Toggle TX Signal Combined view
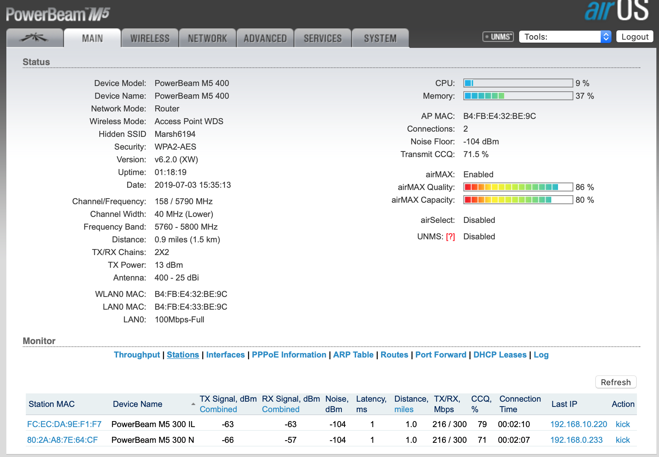Screen dimensions: 659x457 218,410
